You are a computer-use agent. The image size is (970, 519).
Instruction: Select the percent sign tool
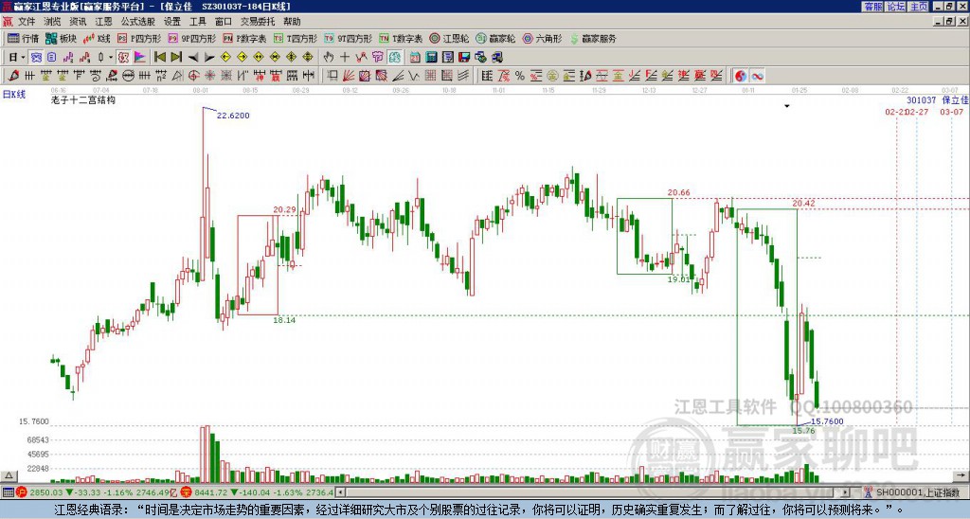[x=520, y=76]
